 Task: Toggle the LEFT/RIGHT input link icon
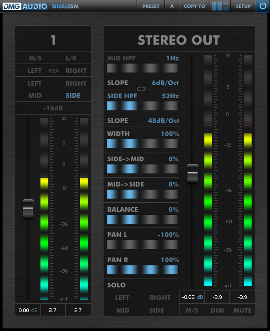[x=54, y=71]
